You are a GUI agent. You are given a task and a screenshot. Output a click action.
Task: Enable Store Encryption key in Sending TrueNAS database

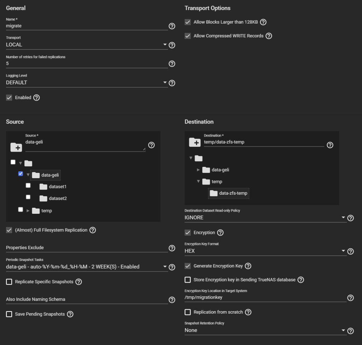[188, 280]
